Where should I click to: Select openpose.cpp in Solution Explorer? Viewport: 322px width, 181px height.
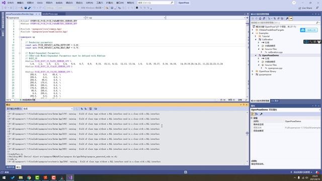pyautogui.click(x=275, y=68)
